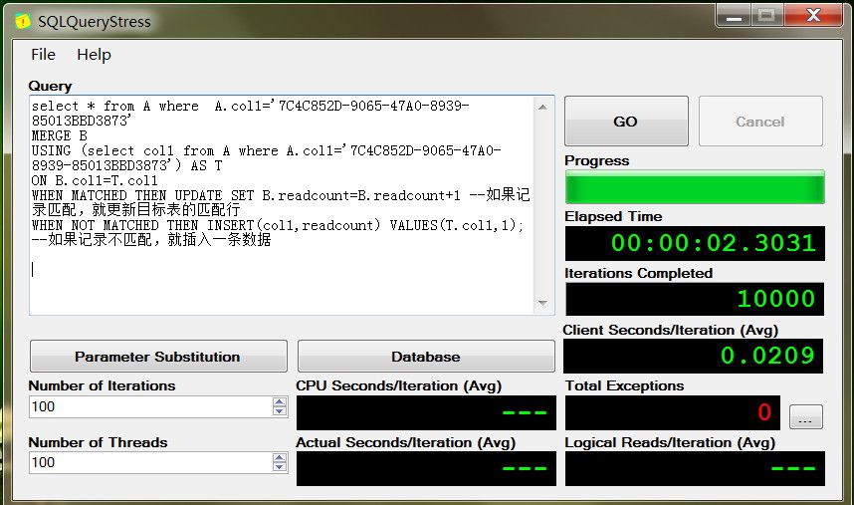Click the Iterations Completed value 10000

tap(775, 299)
